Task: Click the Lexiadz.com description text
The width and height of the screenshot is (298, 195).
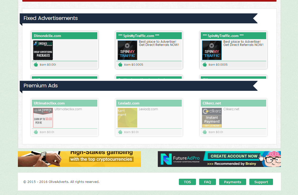Action: point(148,109)
